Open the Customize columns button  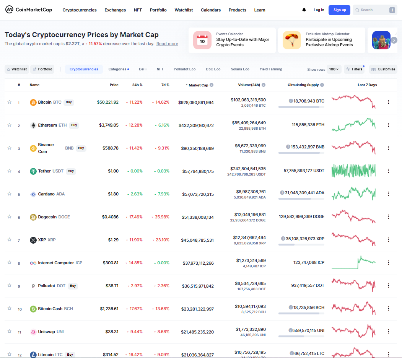pos(383,69)
